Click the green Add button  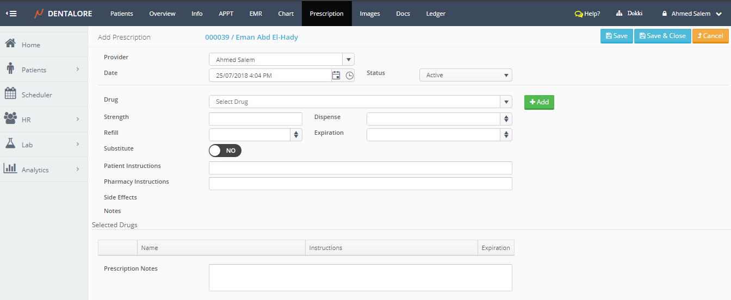pyautogui.click(x=539, y=102)
